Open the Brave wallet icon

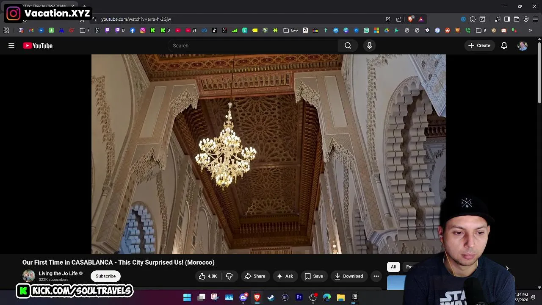[x=517, y=19]
